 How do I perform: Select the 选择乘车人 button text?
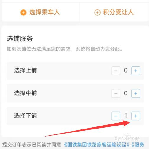click(x=45, y=12)
